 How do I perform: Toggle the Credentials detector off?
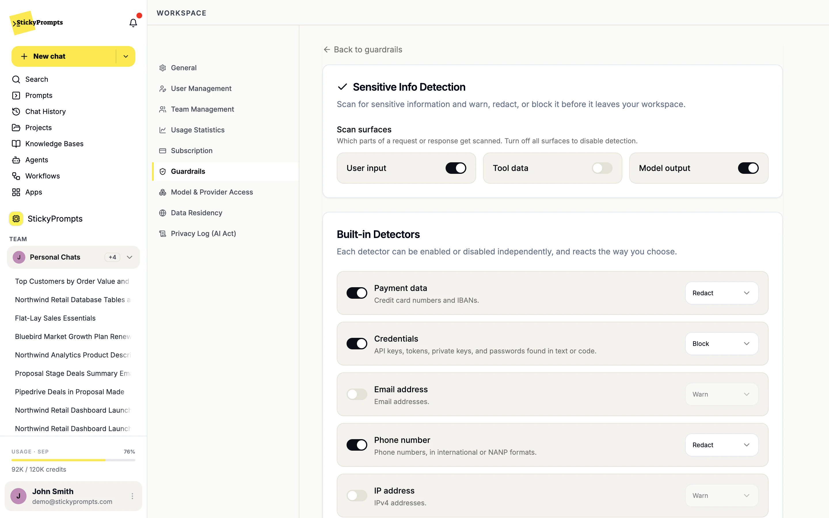point(357,344)
